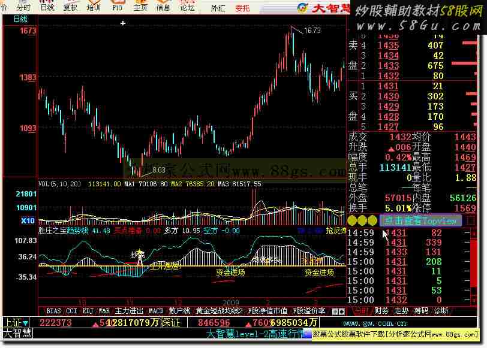Click the third yellow circle indicator
This screenshot has width=487, height=348.
[372, 220]
